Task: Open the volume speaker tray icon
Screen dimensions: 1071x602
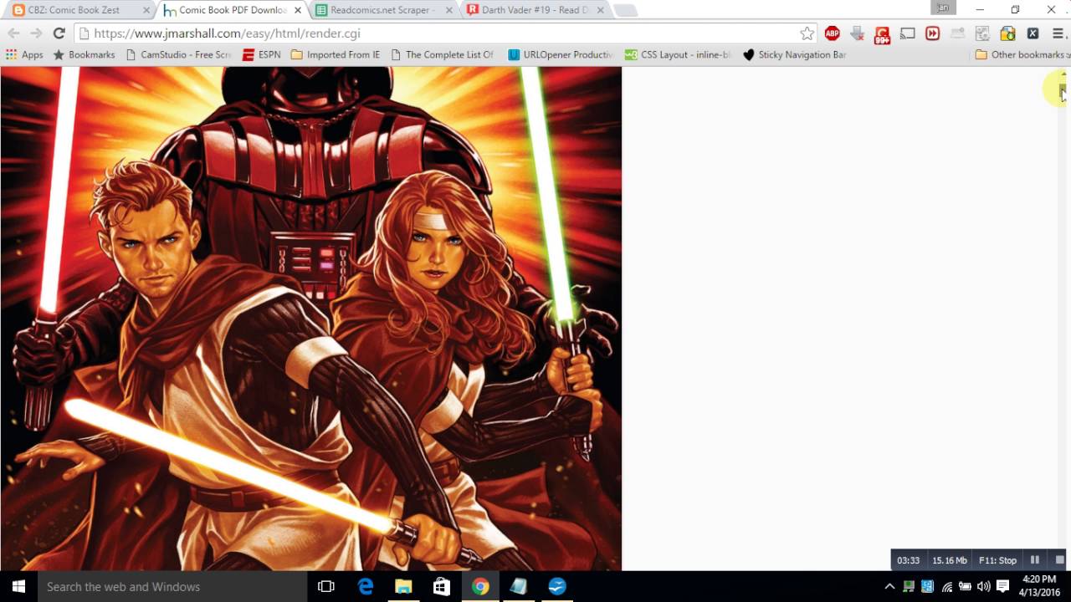Action: (x=983, y=586)
